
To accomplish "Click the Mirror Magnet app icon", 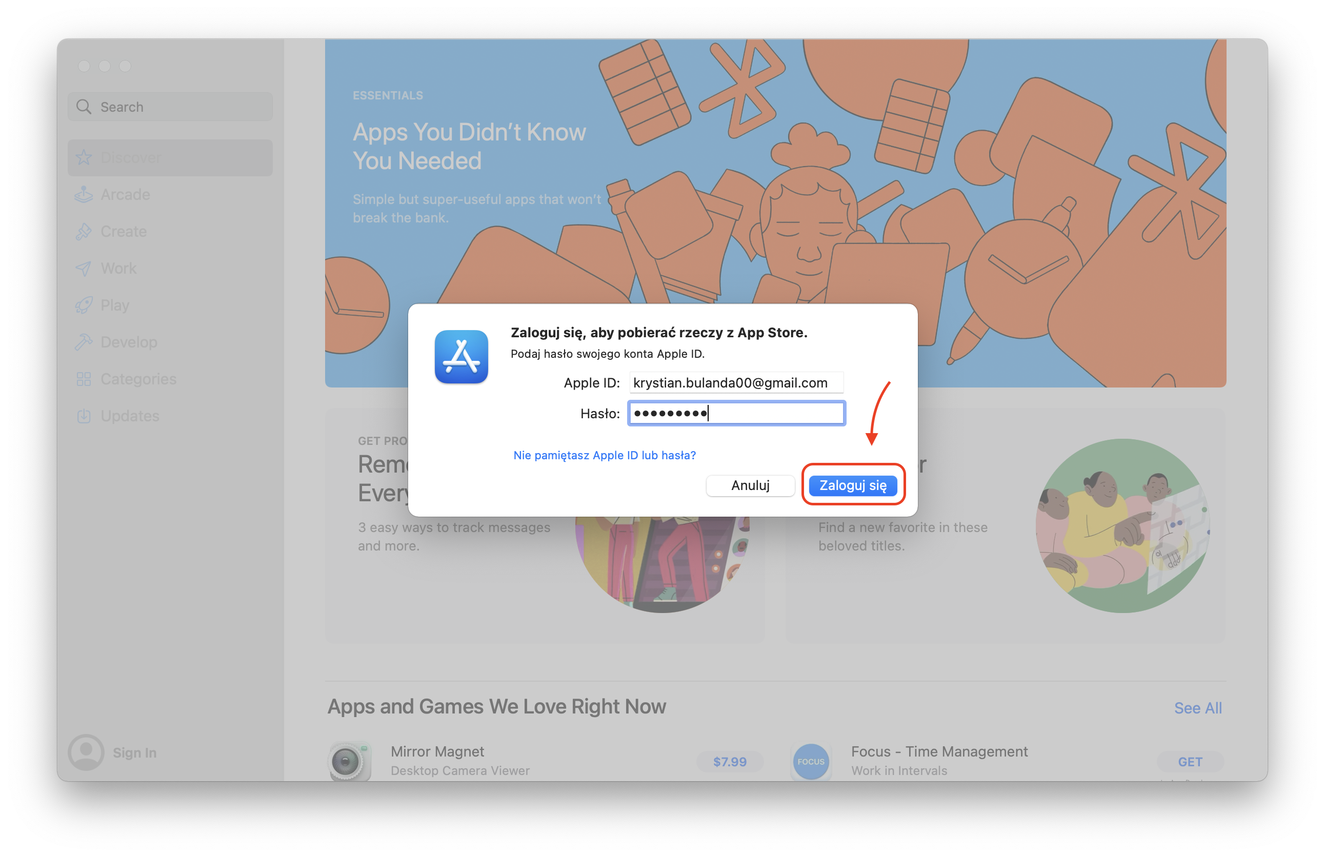I will (350, 761).
